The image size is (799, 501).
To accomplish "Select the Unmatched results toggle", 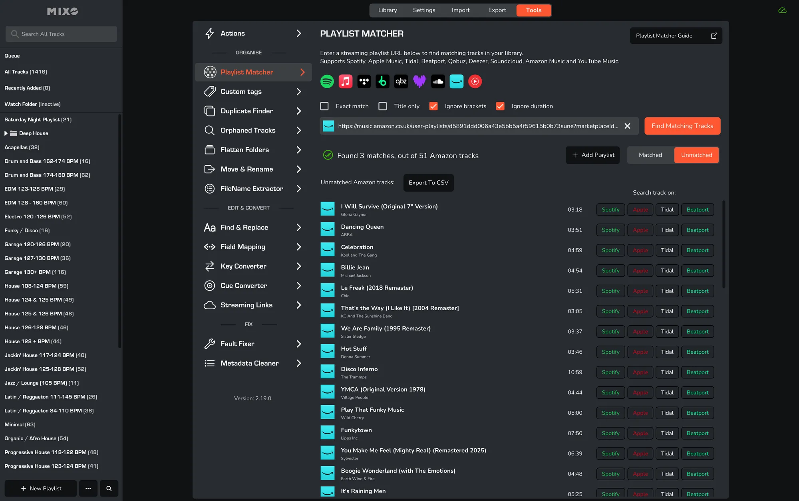I will [x=696, y=155].
